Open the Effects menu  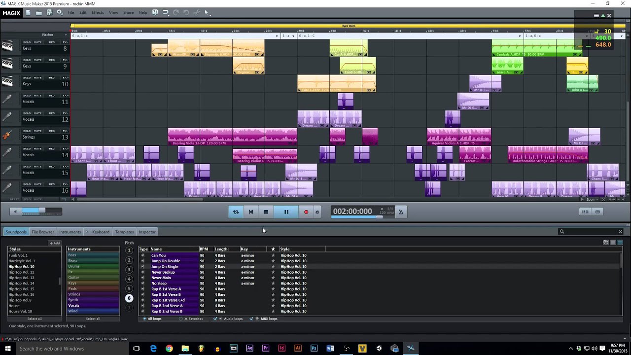98,12
